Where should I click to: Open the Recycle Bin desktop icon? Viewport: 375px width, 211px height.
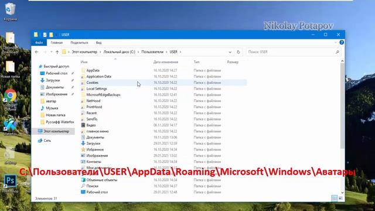tap(10, 12)
